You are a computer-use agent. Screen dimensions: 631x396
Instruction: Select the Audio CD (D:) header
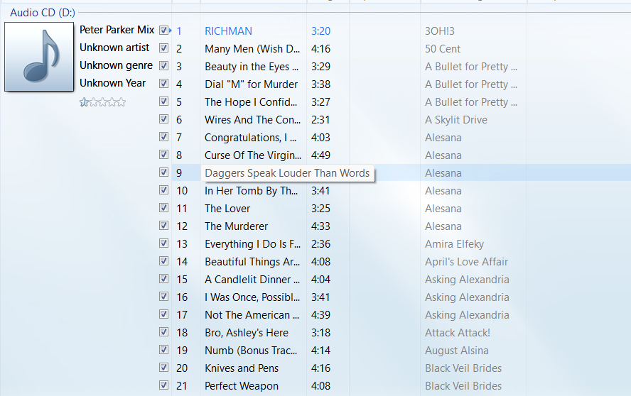[43, 13]
